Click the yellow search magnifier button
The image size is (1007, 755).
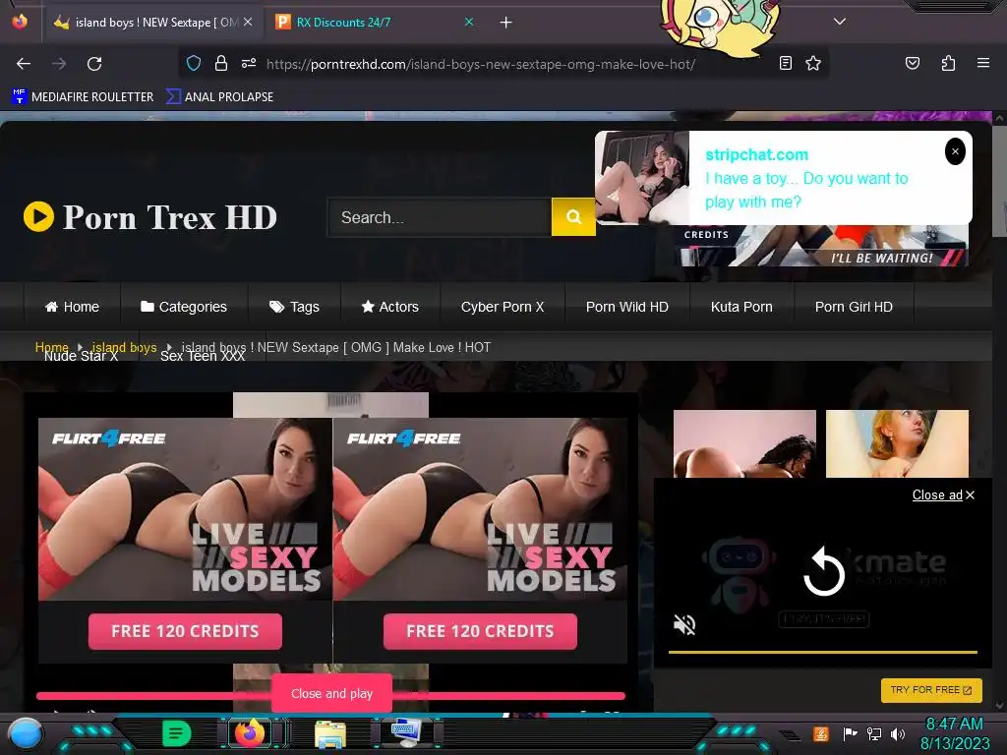[573, 217]
